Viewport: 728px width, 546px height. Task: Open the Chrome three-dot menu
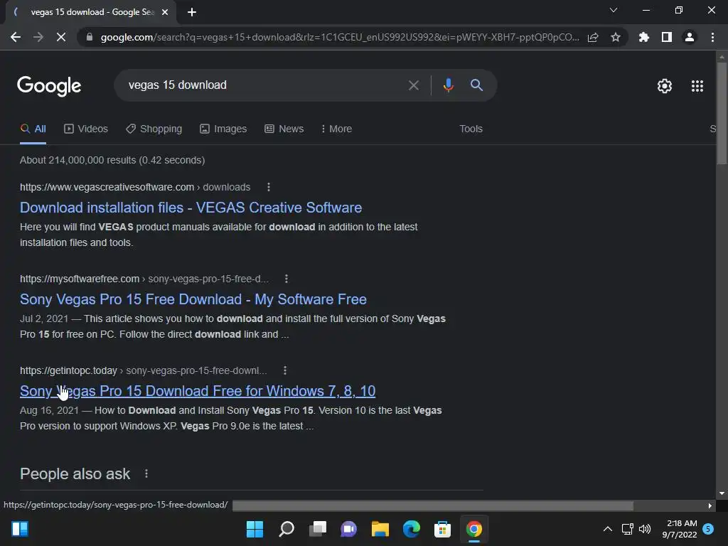(712, 37)
